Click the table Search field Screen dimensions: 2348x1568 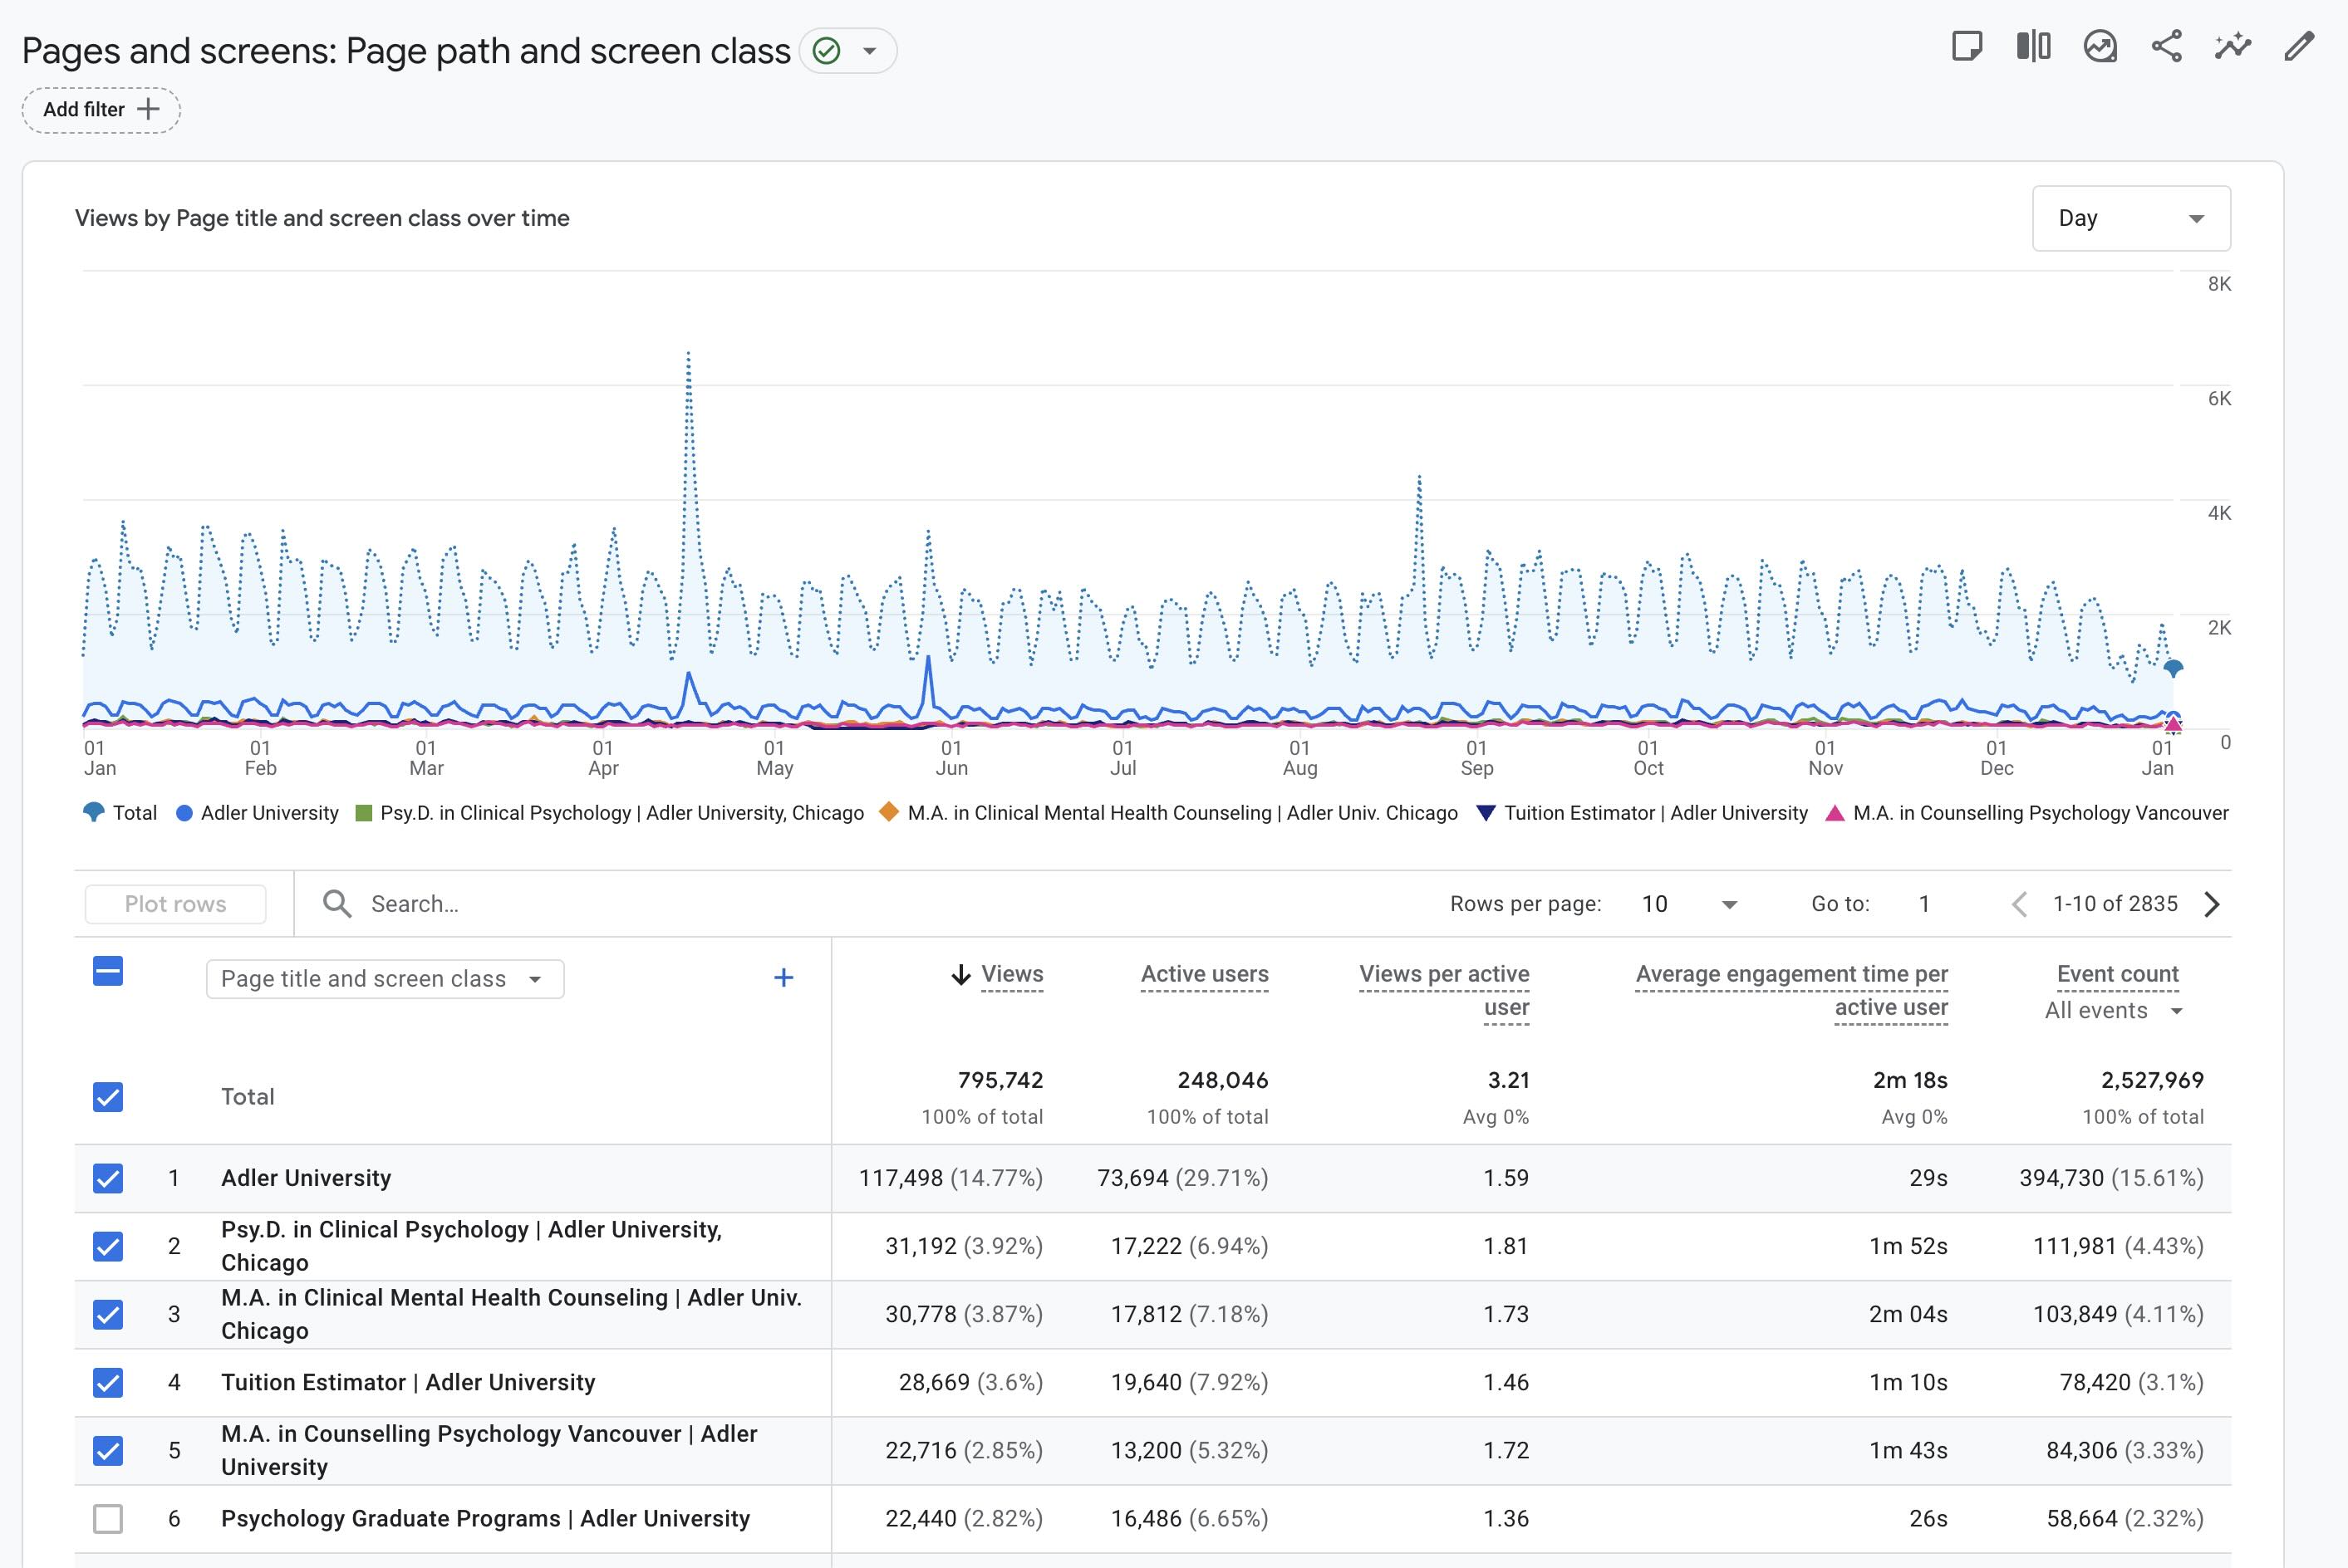coord(414,904)
